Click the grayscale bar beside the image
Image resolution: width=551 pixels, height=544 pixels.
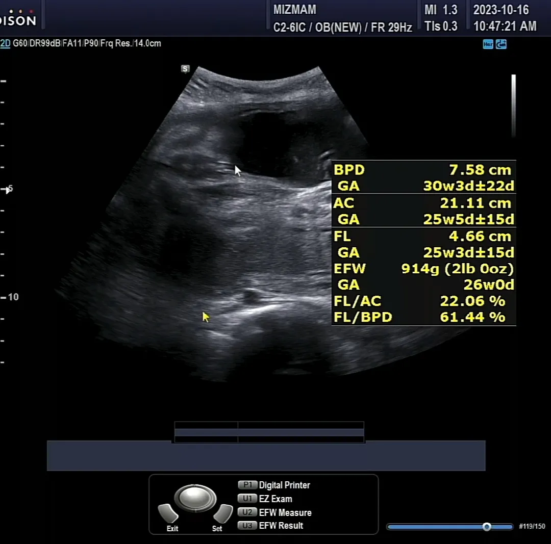coord(513,106)
